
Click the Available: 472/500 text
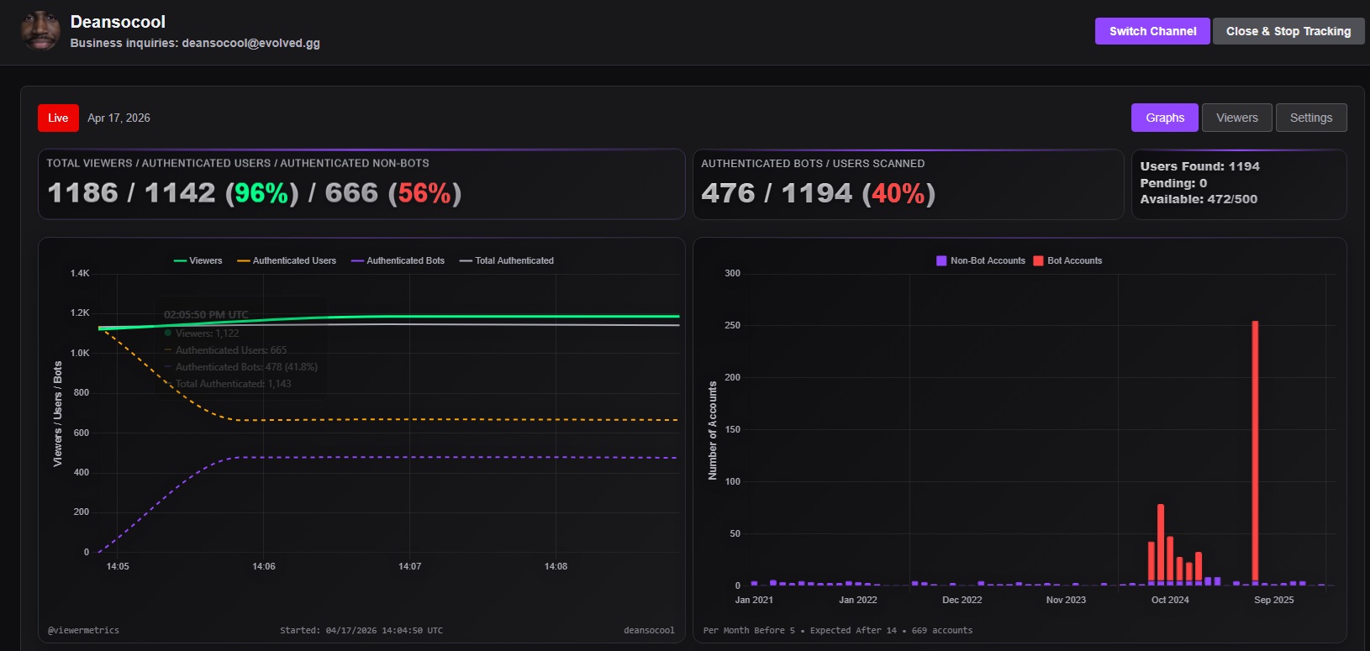click(1199, 199)
